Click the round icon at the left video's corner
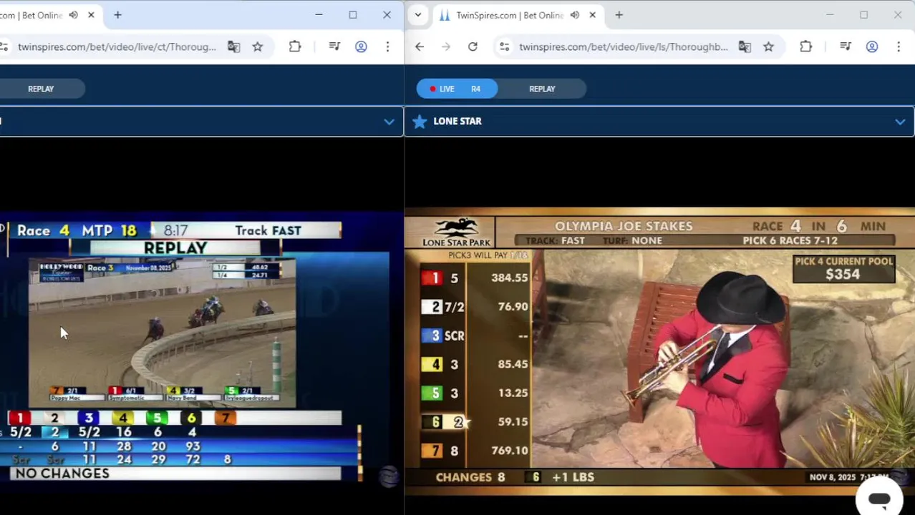This screenshot has height=515, width=915. click(x=388, y=476)
